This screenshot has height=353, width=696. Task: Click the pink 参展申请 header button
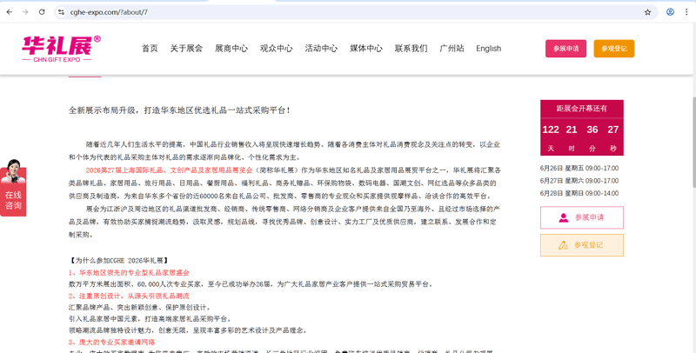pos(565,49)
